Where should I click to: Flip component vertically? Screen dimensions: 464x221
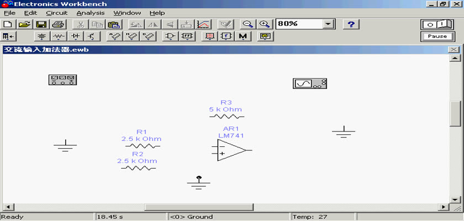(170, 24)
